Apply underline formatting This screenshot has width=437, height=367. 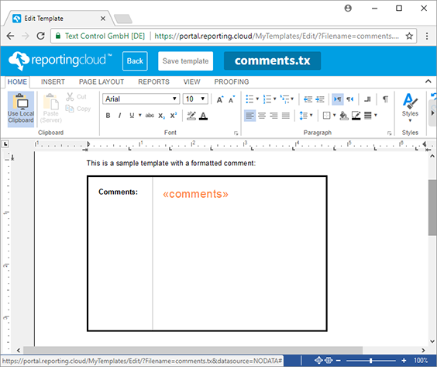pos(132,116)
